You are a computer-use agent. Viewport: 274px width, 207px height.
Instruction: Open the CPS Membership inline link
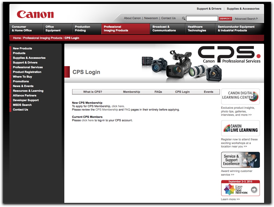coord(107,110)
